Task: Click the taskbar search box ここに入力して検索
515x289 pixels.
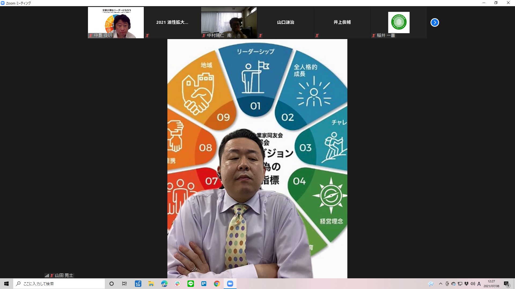Action: click(59, 284)
